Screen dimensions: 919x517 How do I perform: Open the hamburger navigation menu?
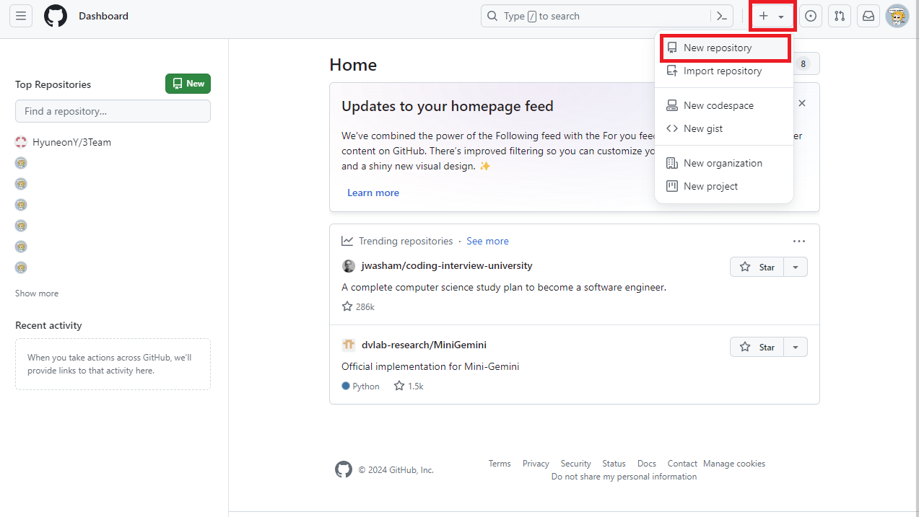pyautogui.click(x=20, y=16)
